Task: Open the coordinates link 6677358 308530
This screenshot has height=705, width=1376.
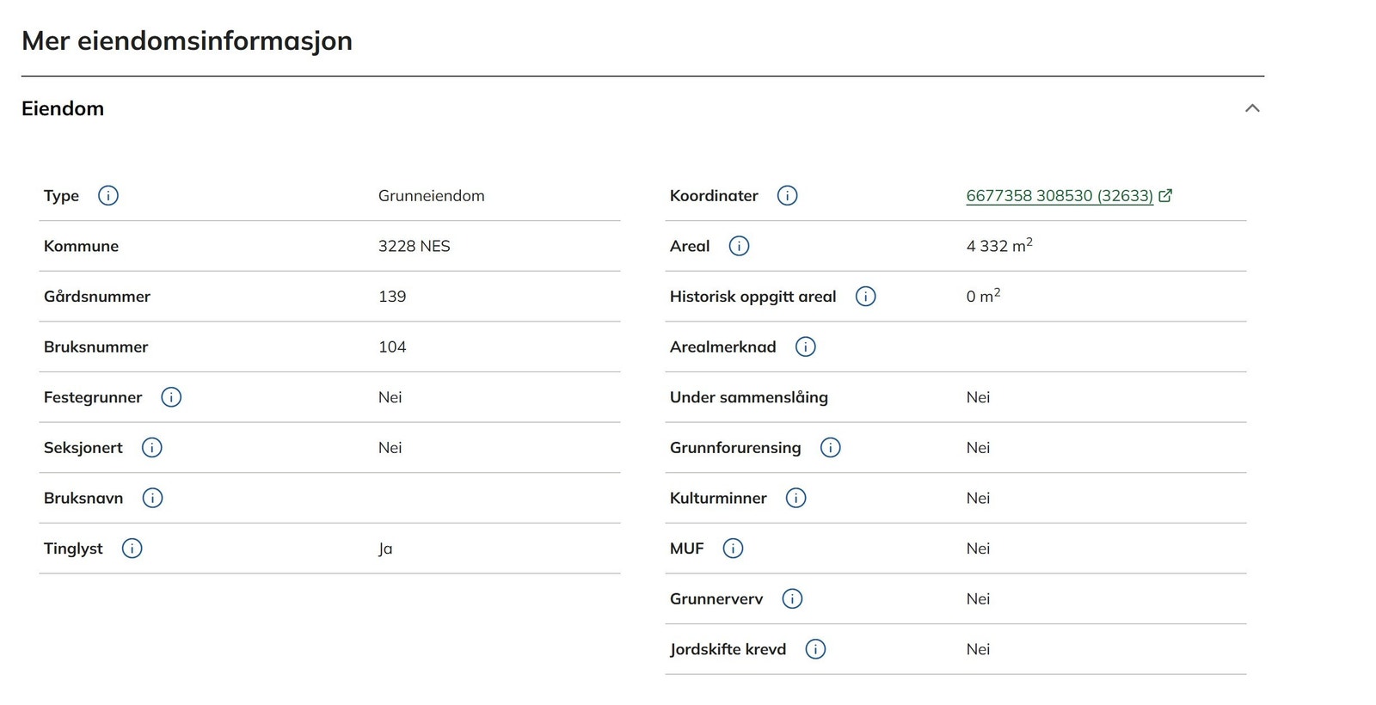Action: (1059, 196)
